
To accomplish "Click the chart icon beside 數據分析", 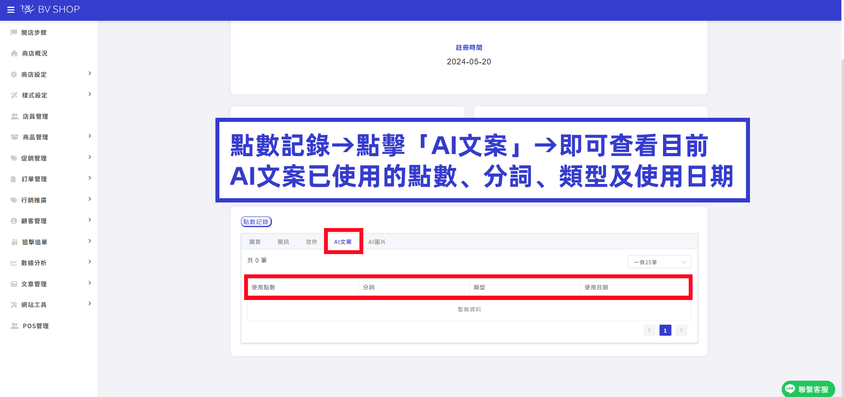I will point(14,263).
